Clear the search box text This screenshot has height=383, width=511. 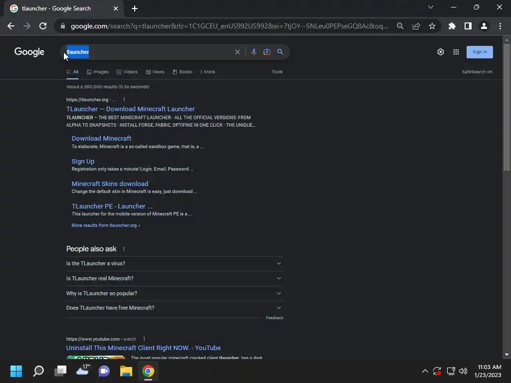[238, 52]
